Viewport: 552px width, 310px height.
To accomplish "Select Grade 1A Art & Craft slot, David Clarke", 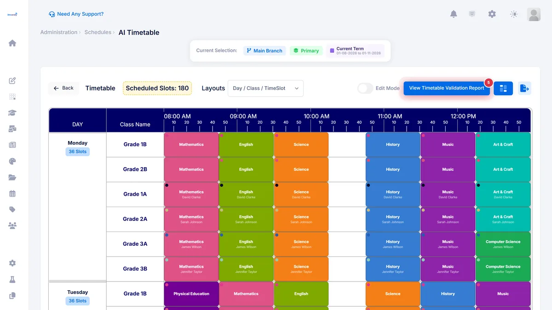I will [503, 194].
